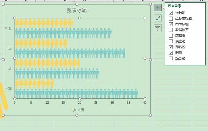Select the 四班 axis label

pos(8,28)
